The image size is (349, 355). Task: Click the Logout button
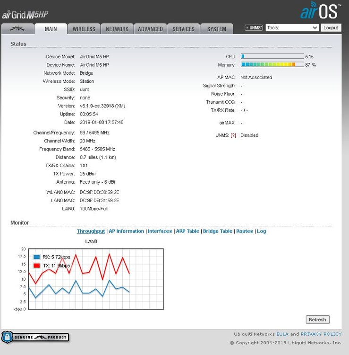331,28
